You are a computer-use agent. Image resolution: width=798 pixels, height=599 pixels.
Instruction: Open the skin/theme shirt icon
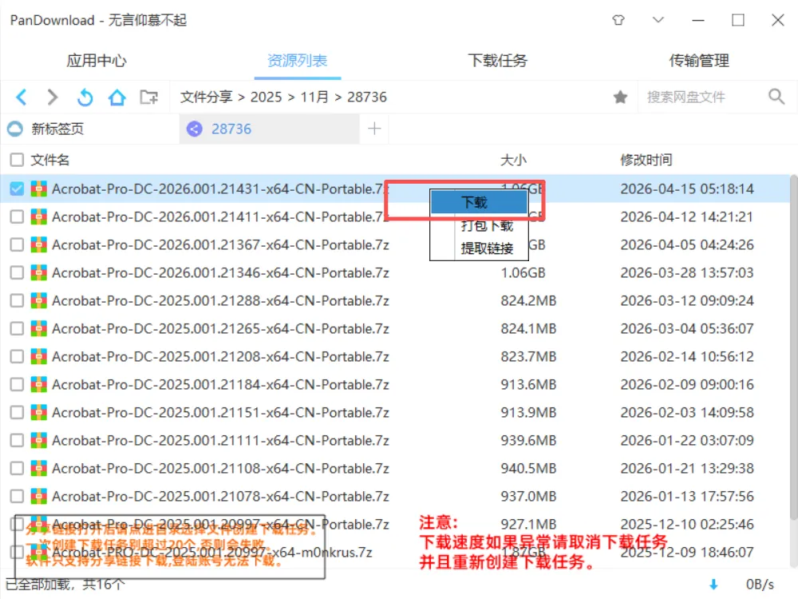tap(618, 21)
